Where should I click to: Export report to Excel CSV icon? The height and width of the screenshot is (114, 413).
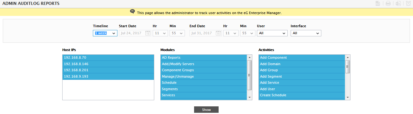398,4
